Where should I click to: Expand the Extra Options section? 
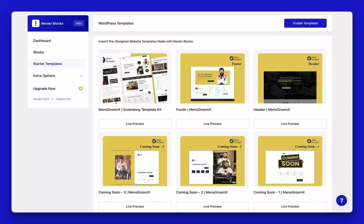click(x=44, y=75)
